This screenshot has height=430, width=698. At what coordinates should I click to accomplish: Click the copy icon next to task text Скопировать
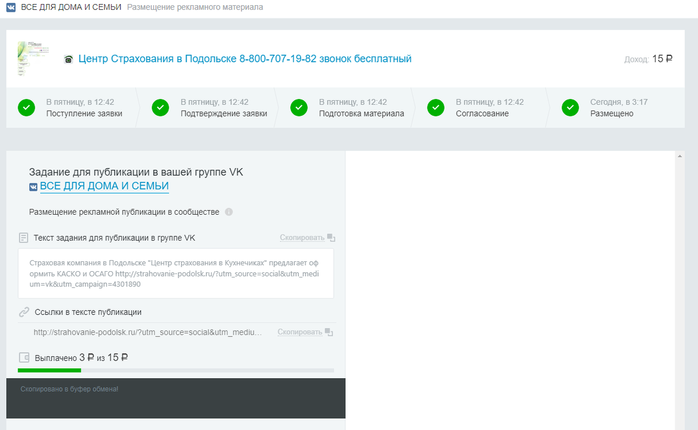pyautogui.click(x=331, y=238)
